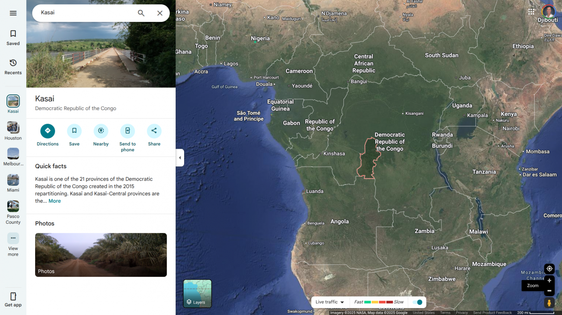Expand View more recent places
The image size is (562, 315).
pyautogui.click(x=13, y=238)
